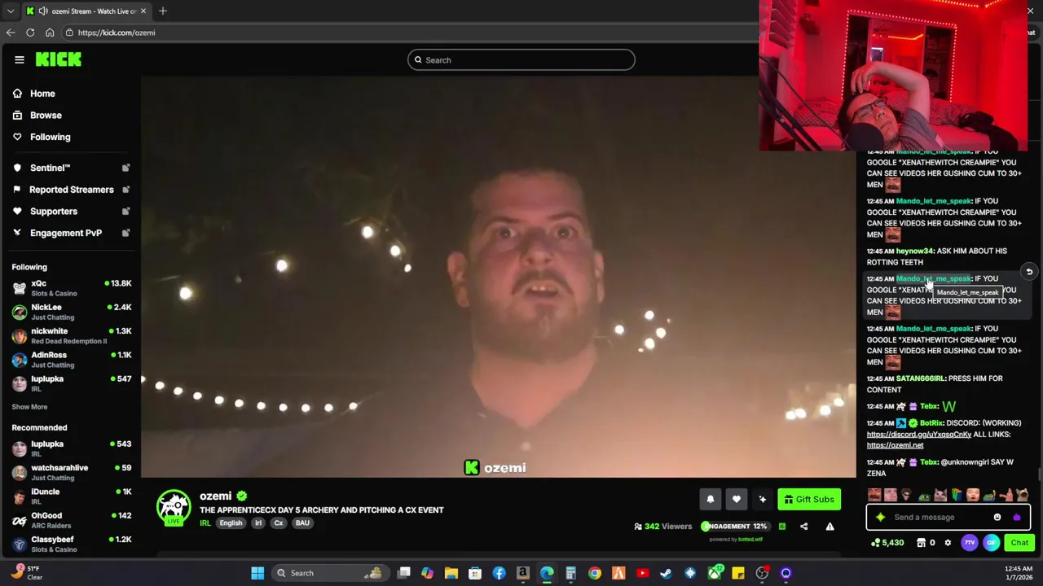The height and width of the screenshot is (586, 1043).
Task: Click the ozemi channel avatar
Action: (x=174, y=508)
